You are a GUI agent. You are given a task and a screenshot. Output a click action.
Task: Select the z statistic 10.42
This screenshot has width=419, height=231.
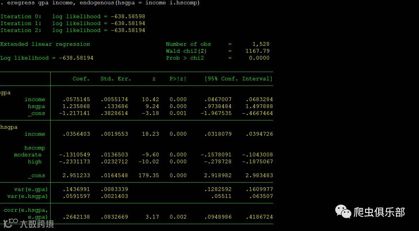pyautogui.click(x=151, y=99)
